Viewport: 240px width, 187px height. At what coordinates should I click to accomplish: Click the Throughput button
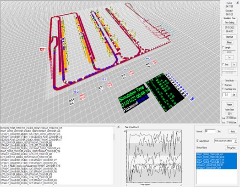[x=231, y=147]
